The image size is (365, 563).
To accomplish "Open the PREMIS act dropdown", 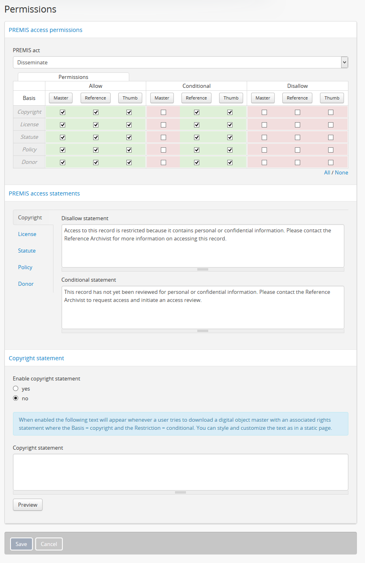I will (x=180, y=62).
